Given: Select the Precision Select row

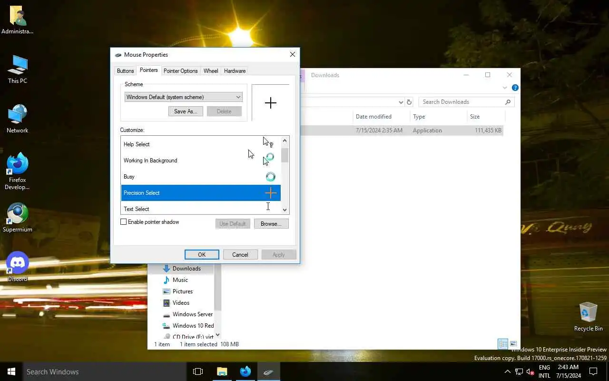Looking at the screenshot, I should click(200, 193).
